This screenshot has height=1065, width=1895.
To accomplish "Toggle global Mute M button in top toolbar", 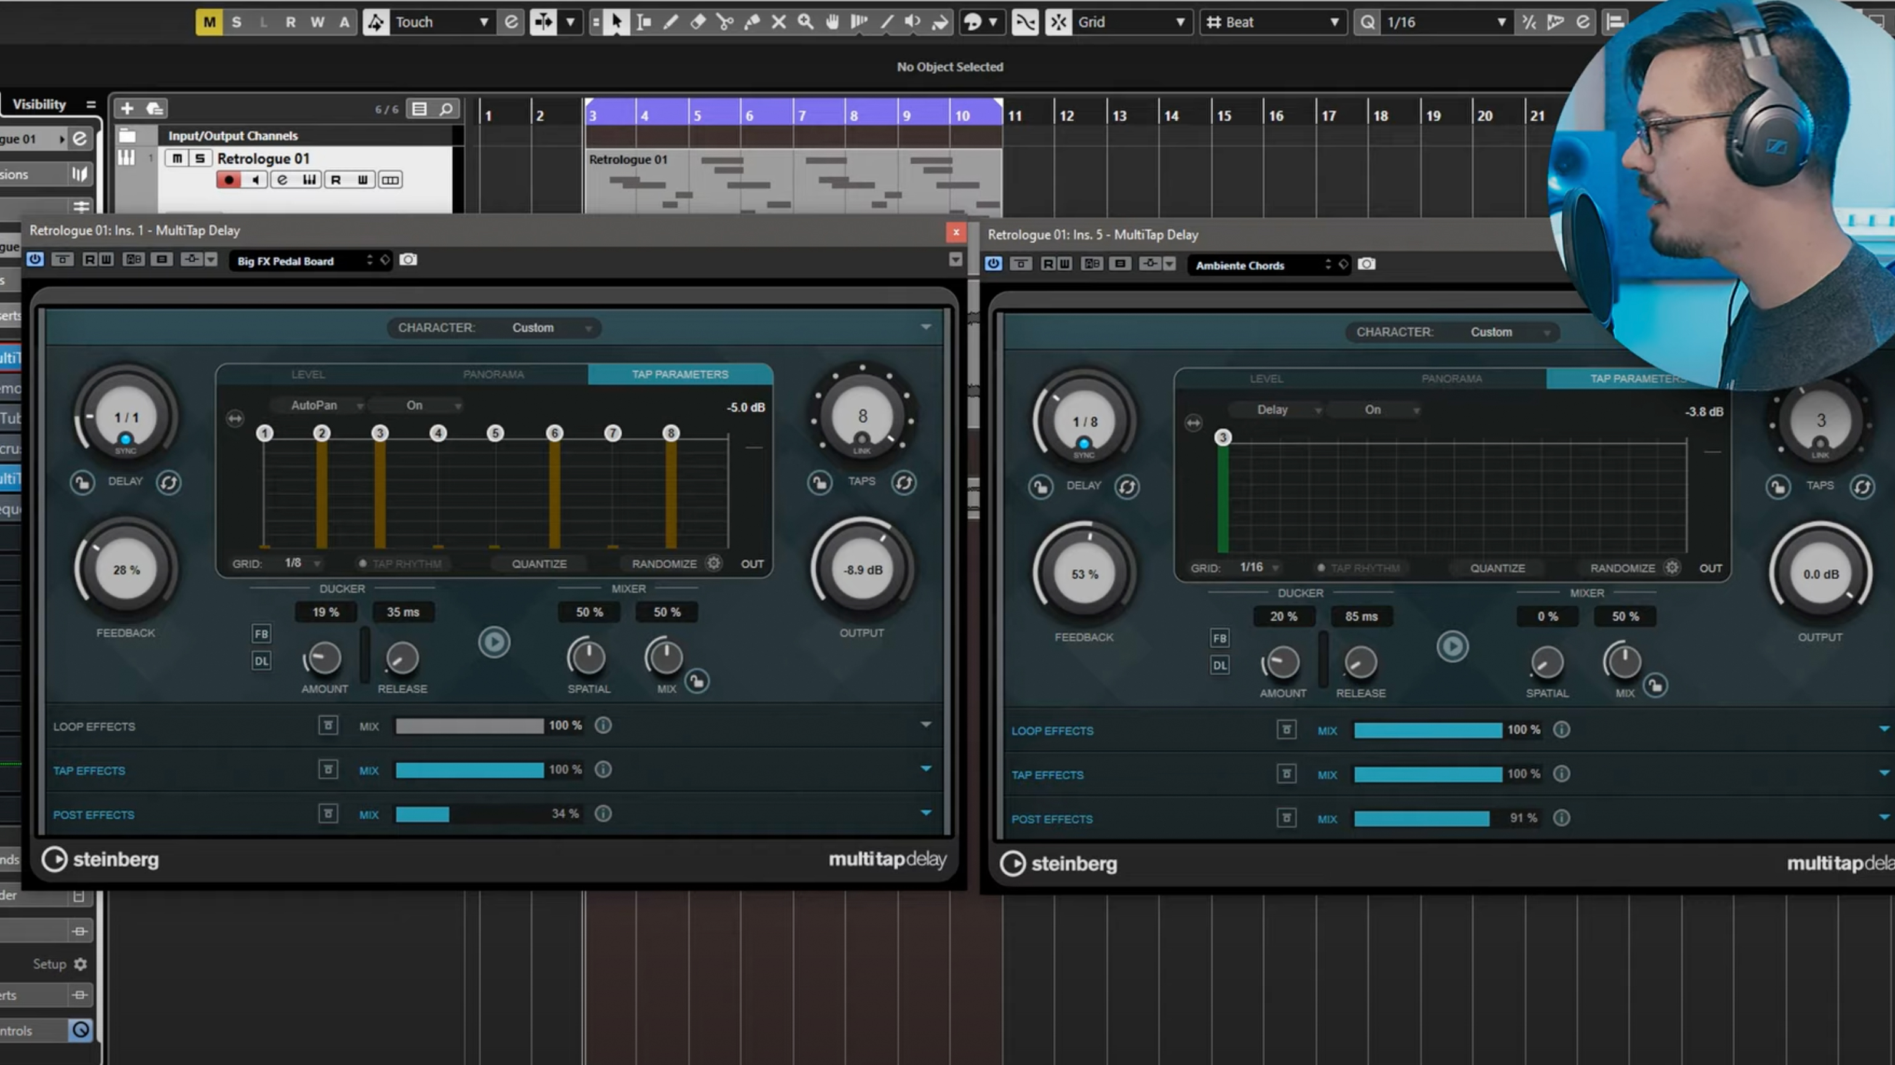I will tap(209, 22).
